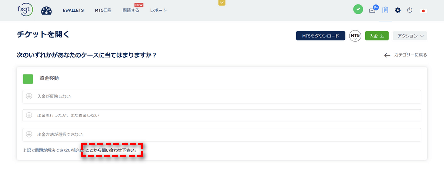
Task: Expand the yellow chevron at top
Action: (222, 2)
